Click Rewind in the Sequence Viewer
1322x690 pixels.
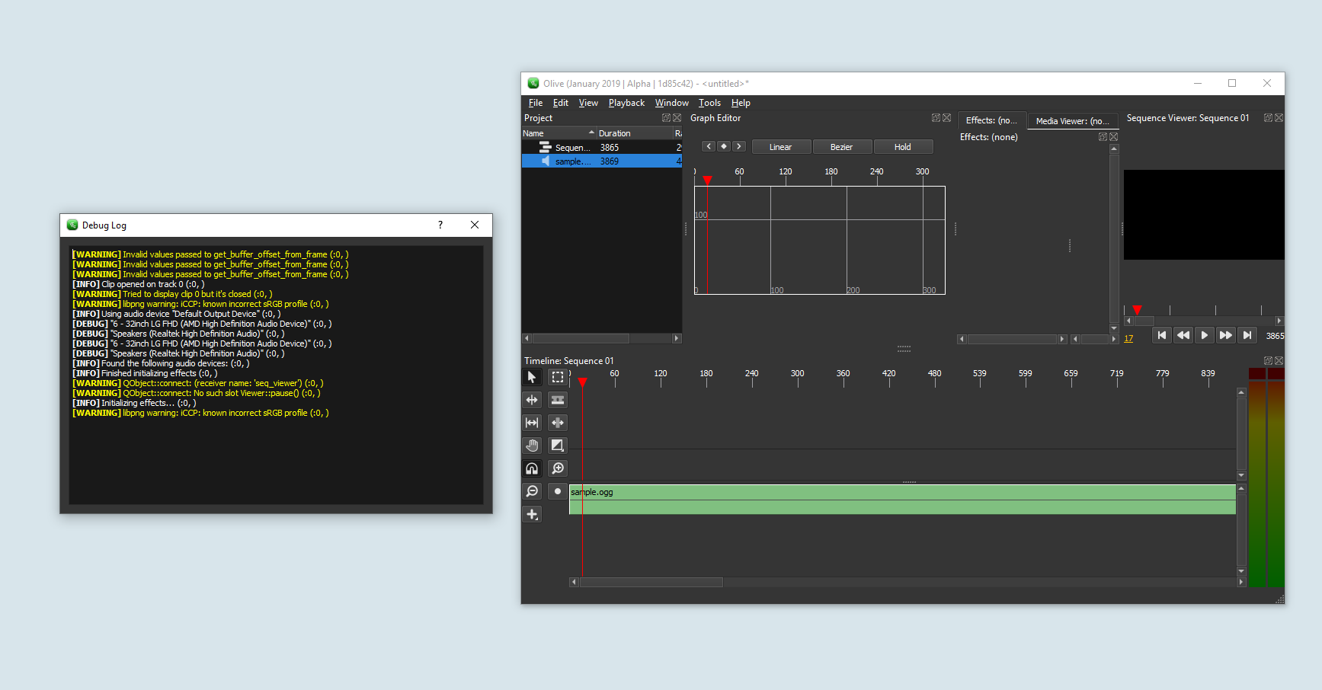(x=1183, y=335)
